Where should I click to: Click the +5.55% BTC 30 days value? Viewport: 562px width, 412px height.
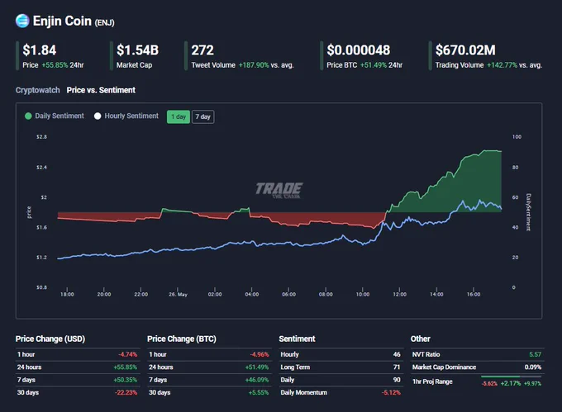(x=259, y=393)
